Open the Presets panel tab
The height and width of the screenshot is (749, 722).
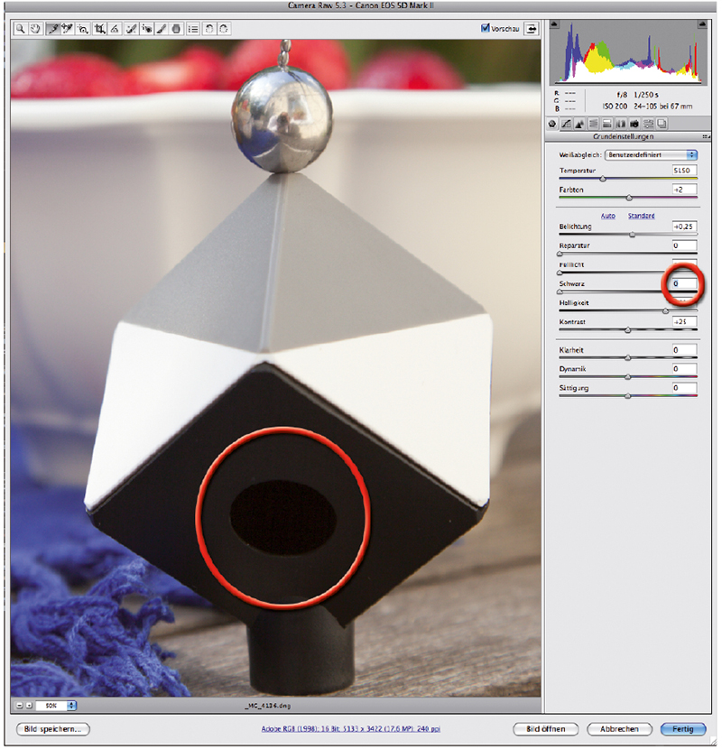point(648,124)
